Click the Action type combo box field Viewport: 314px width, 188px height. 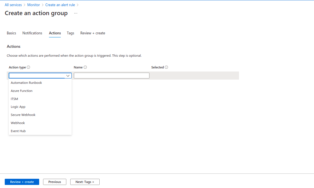pyautogui.click(x=40, y=75)
